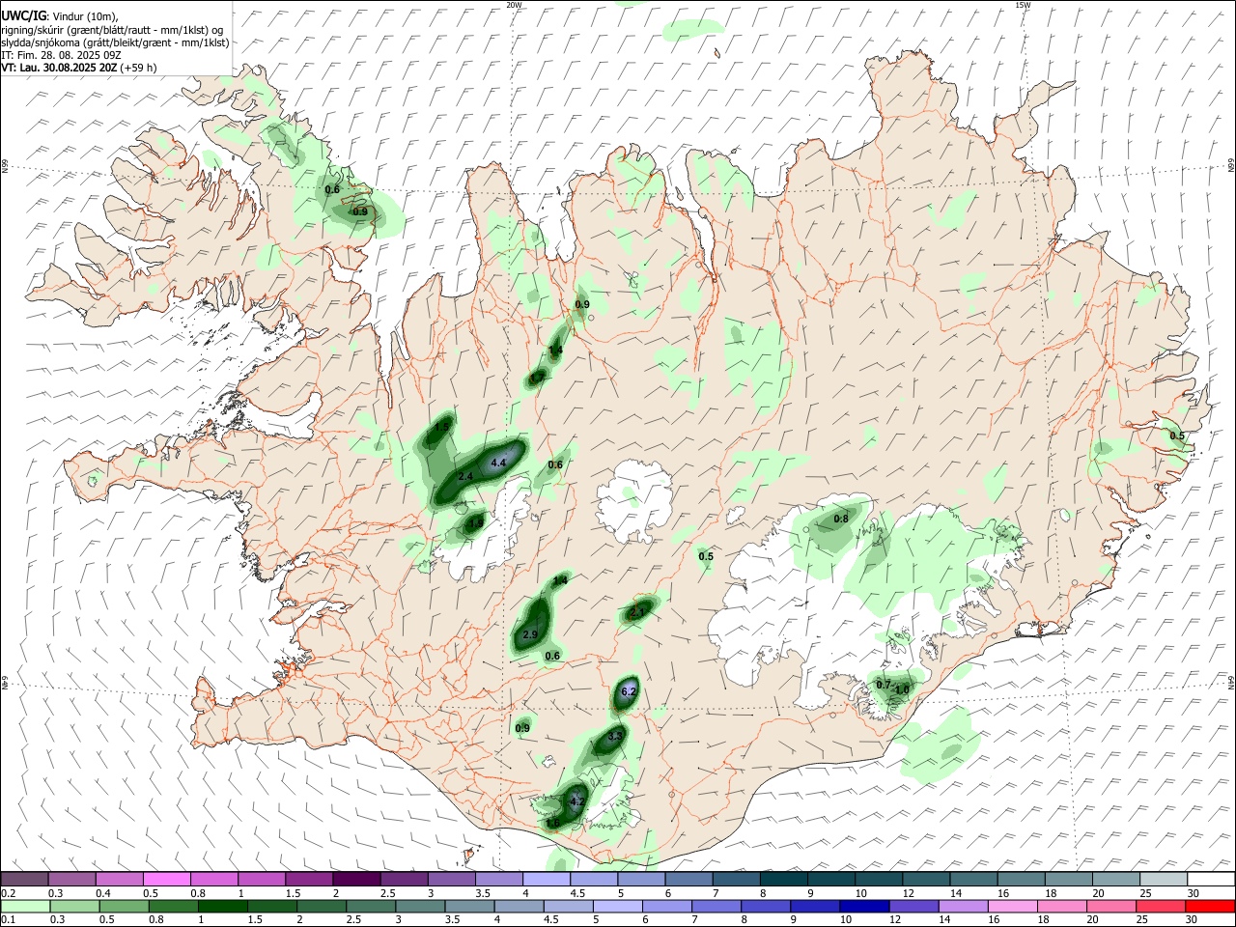
Task: Click the 'UWC/IG: Vindur (10m)' title text
Action: [x=59, y=16]
